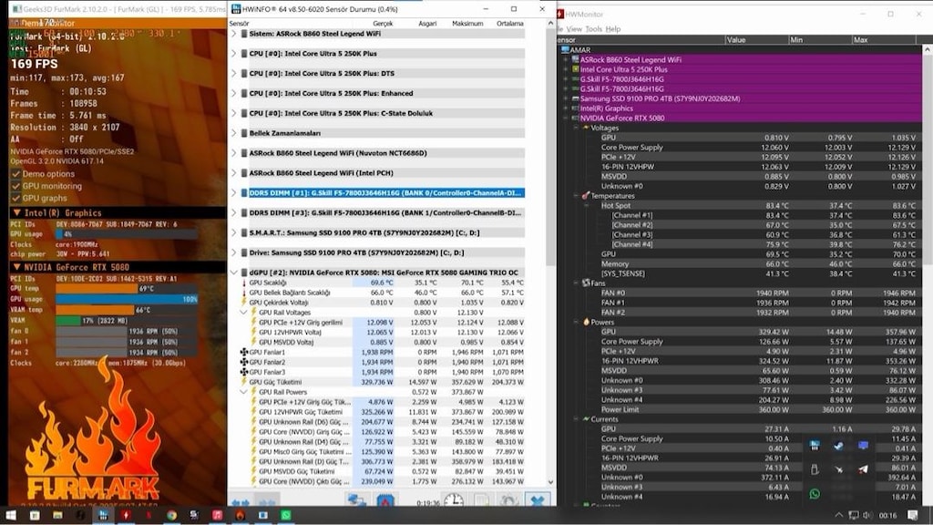Toggle FurMark Demo options checkbox

point(16,174)
